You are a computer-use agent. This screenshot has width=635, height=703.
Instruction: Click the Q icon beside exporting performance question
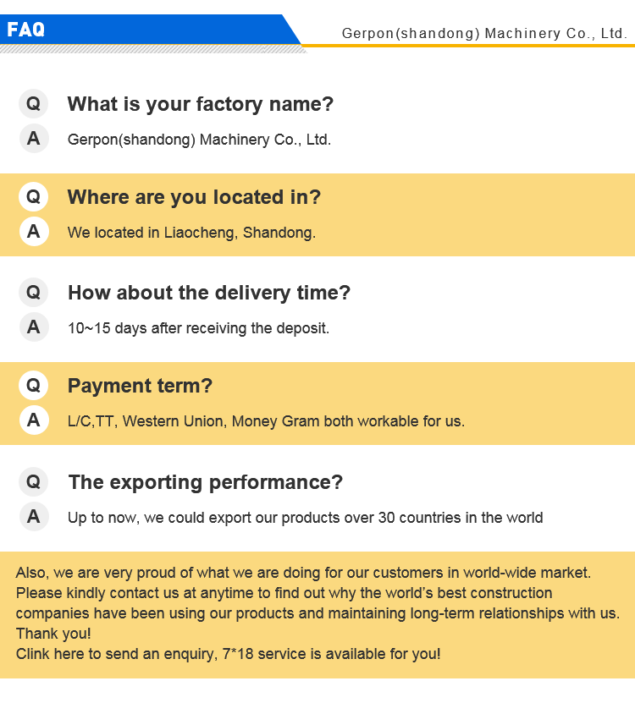pos(33,482)
